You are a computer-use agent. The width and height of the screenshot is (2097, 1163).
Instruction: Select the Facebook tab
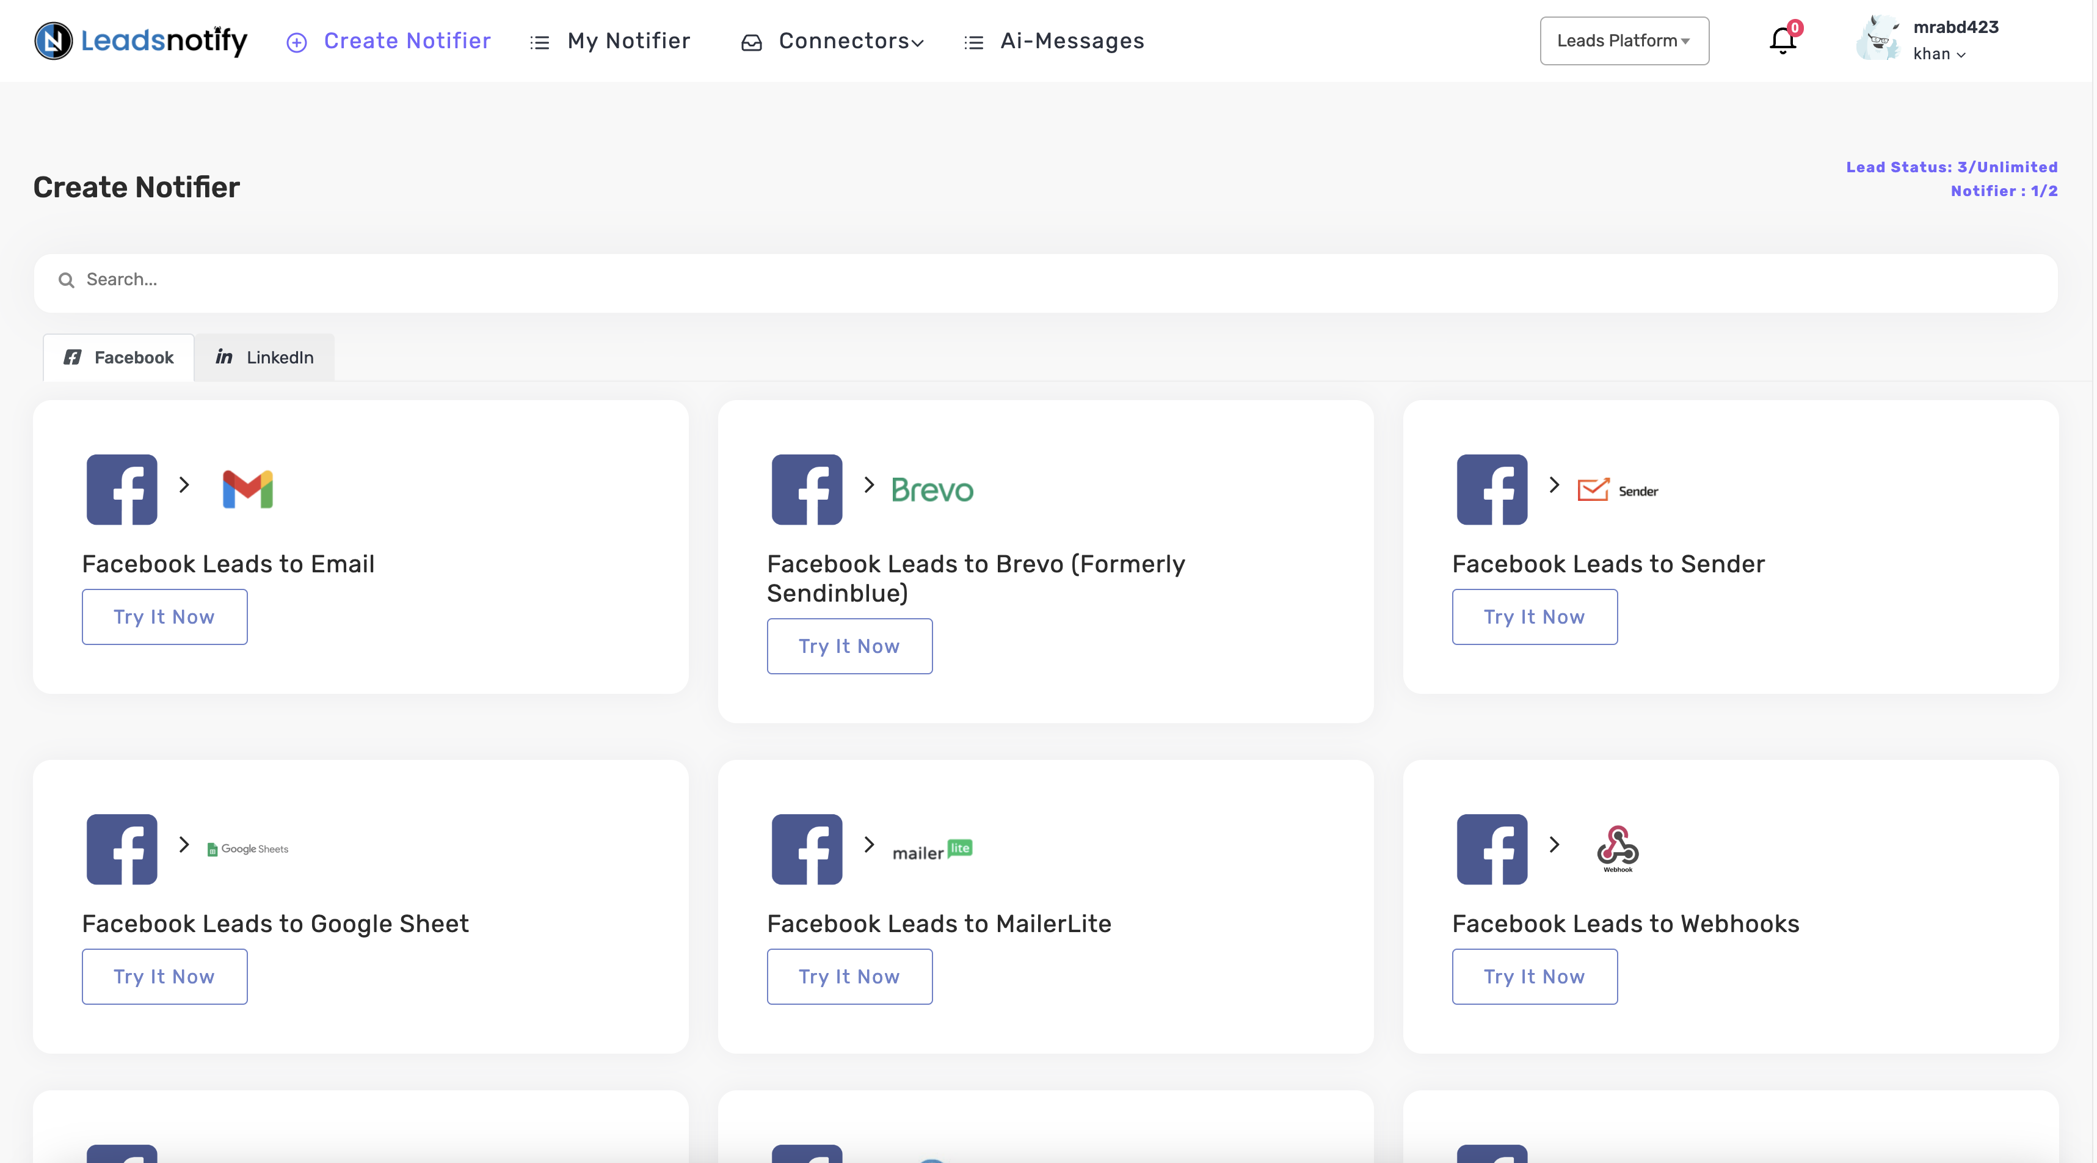coord(119,357)
